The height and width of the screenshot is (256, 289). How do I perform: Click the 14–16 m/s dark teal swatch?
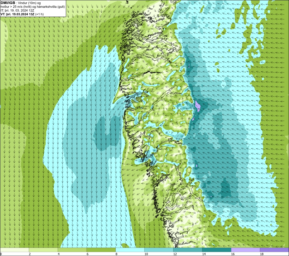(216, 250)
